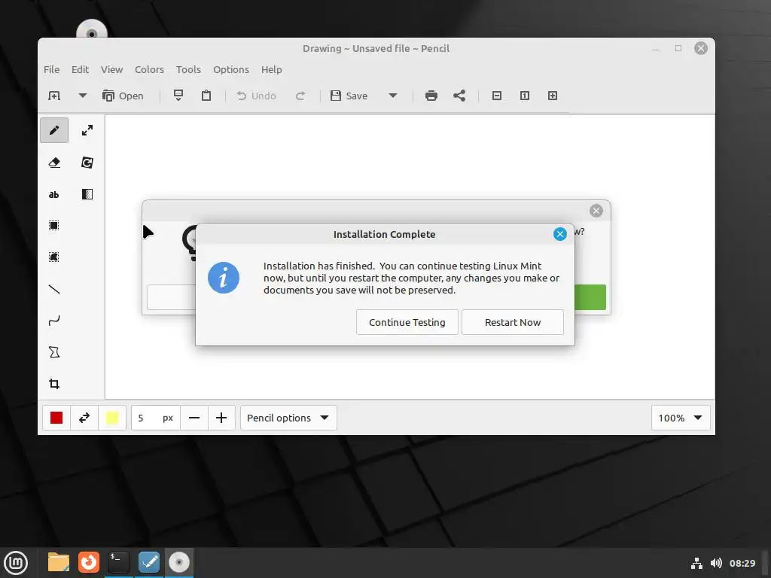771x578 pixels.
Task: Open the Colors menu
Action: [150, 69]
